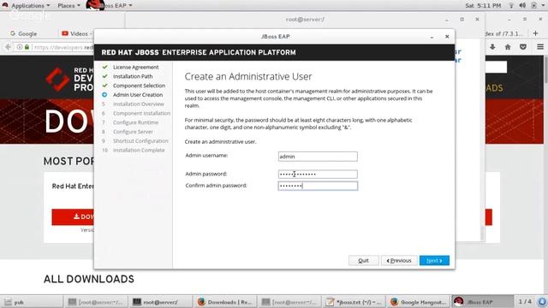Click the Quit button in installer
Viewport: 548px width, 308px height.
[x=363, y=260]
